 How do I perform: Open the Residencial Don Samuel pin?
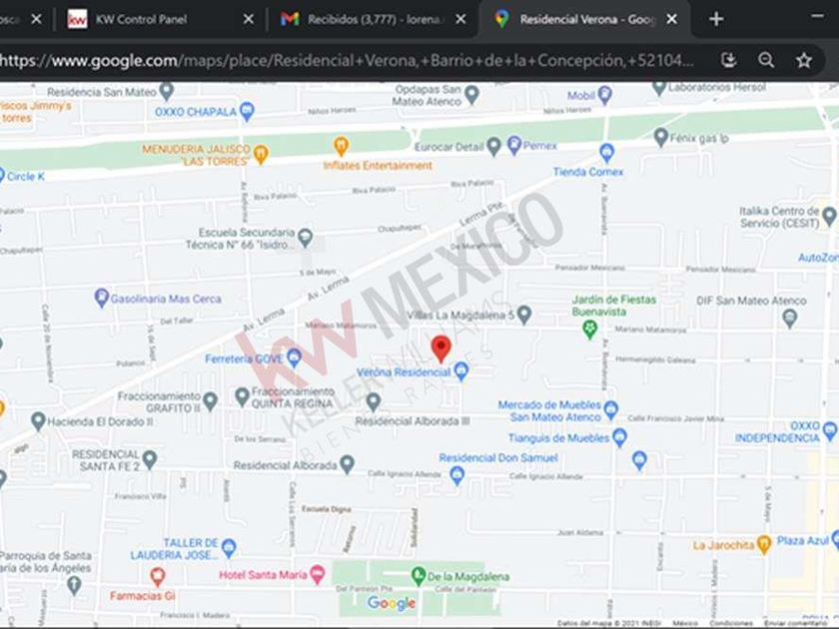click(457, 475)
